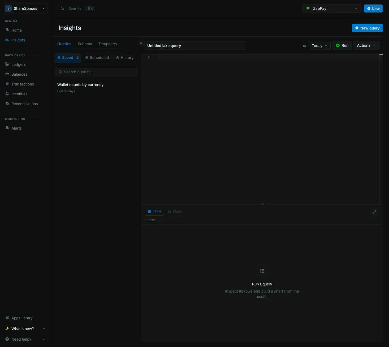Open the Actions menu
Screen dimensions: 389x347
366,45
